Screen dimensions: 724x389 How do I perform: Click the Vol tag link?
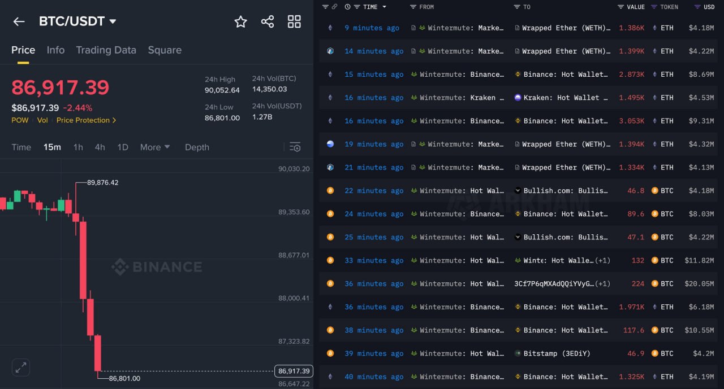[x=42, y=120]
